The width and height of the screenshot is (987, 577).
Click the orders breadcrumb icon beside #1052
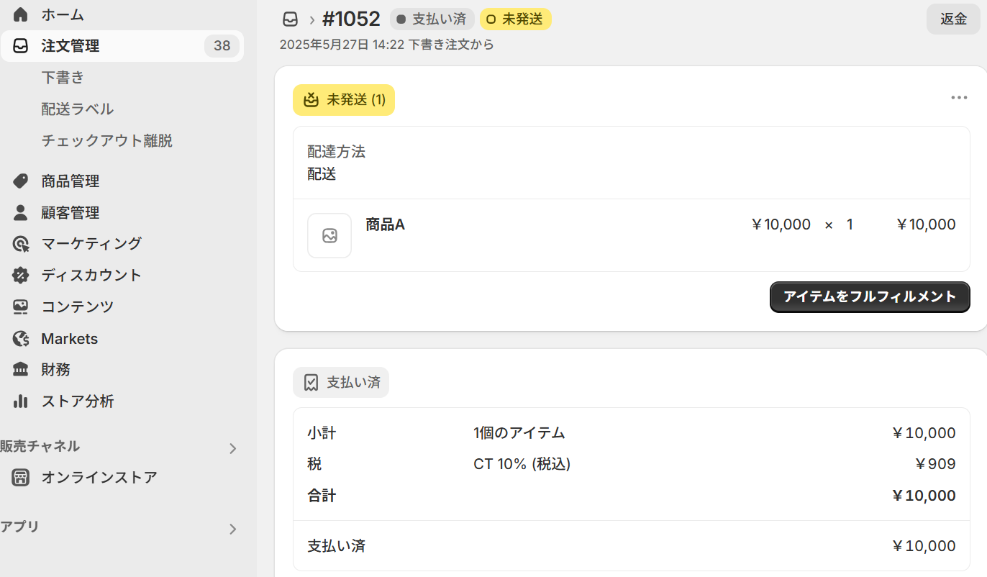(290, 19)
